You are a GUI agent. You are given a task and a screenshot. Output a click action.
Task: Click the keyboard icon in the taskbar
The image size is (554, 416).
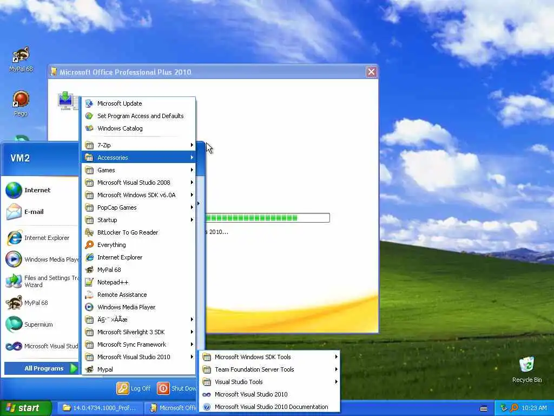(x=484, y=408)
